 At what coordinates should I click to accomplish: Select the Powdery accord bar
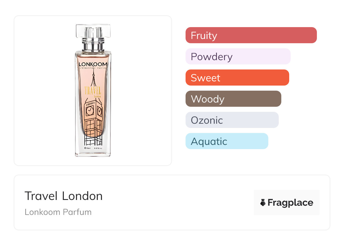(x=238, y=56)
